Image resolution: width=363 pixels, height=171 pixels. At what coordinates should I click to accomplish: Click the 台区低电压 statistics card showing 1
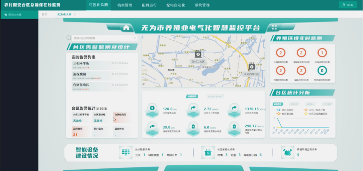point(122,118)
